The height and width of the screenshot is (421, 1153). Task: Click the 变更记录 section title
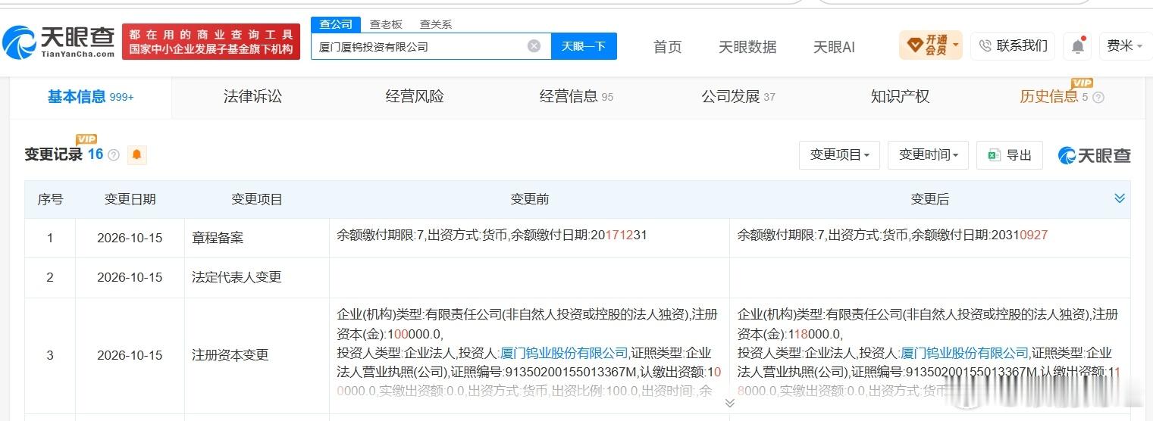coord(53,154)
